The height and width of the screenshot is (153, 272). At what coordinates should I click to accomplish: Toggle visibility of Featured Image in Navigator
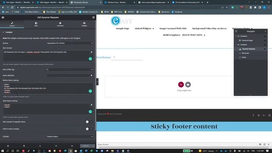(265, 40)
